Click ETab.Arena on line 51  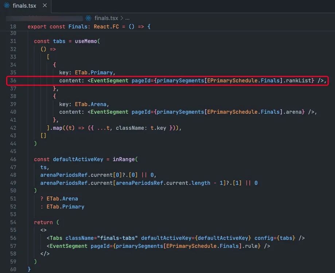click(x=62, y=199)
